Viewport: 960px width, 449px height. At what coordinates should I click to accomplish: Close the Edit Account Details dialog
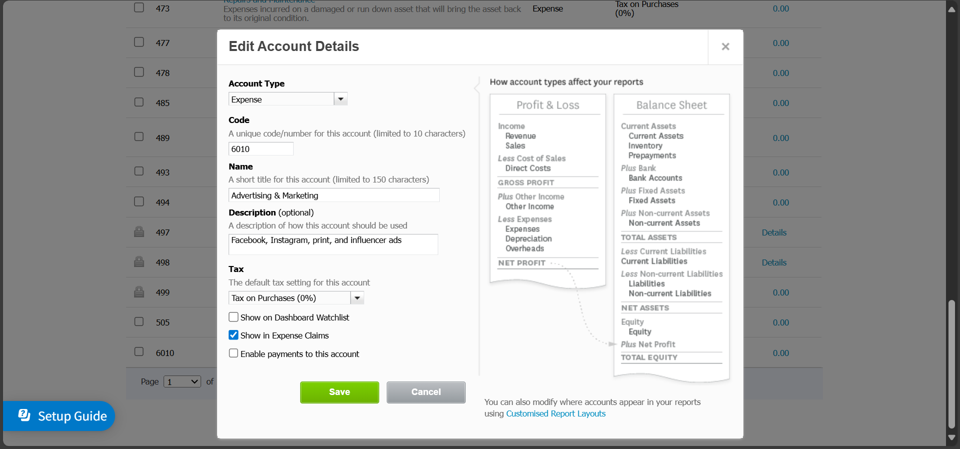tap(725, 46)
